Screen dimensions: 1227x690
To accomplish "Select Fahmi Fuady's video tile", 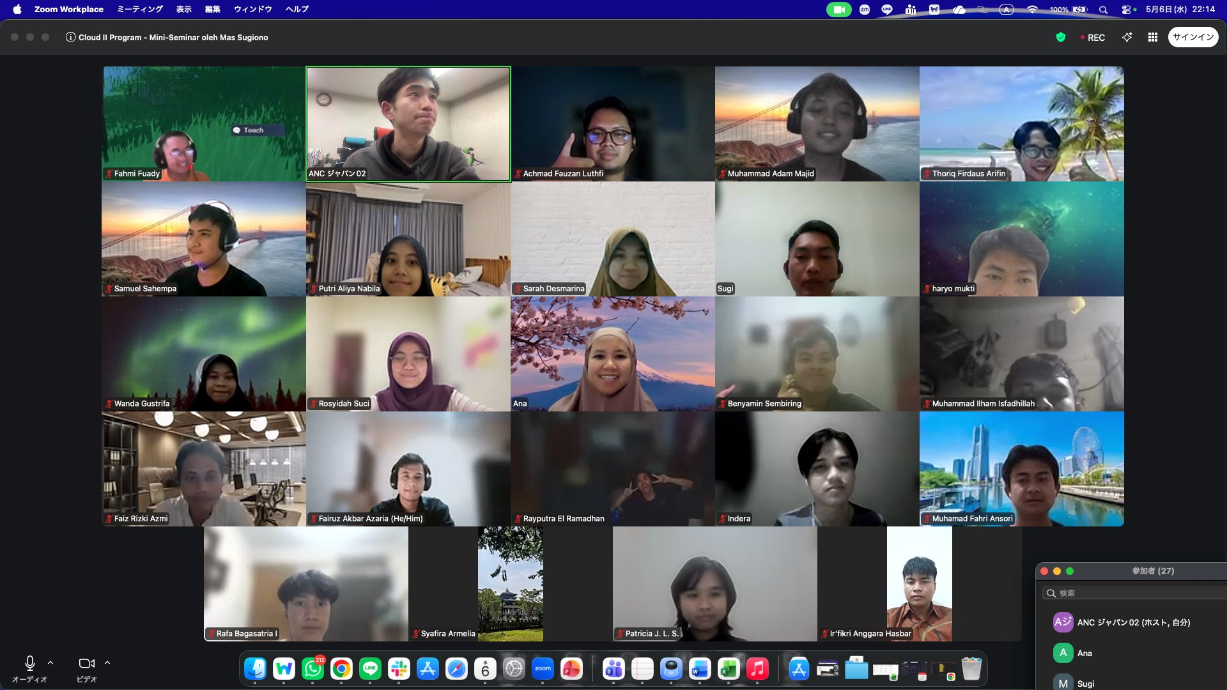I will [204, 124].
